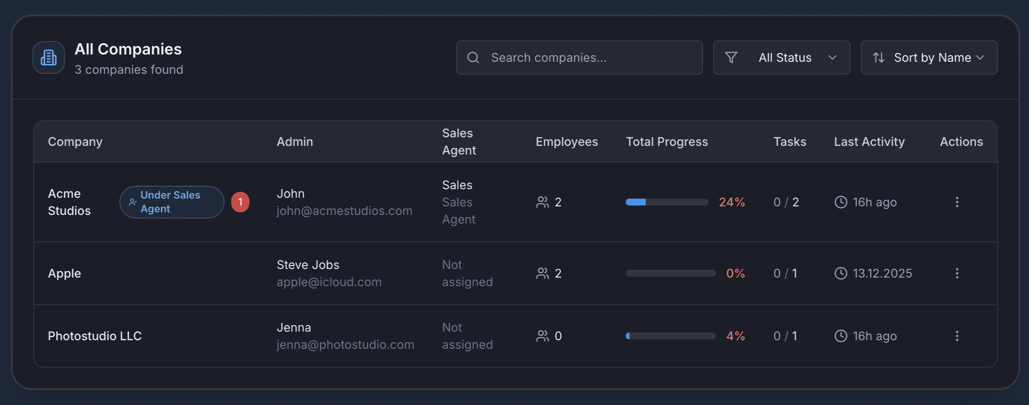Click the Under Sales Agent badge

click(171, 202)
